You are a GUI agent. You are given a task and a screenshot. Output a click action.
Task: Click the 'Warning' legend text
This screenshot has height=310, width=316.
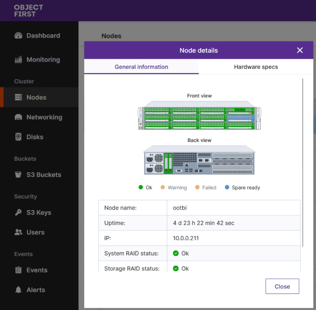[x=177, y=188]
